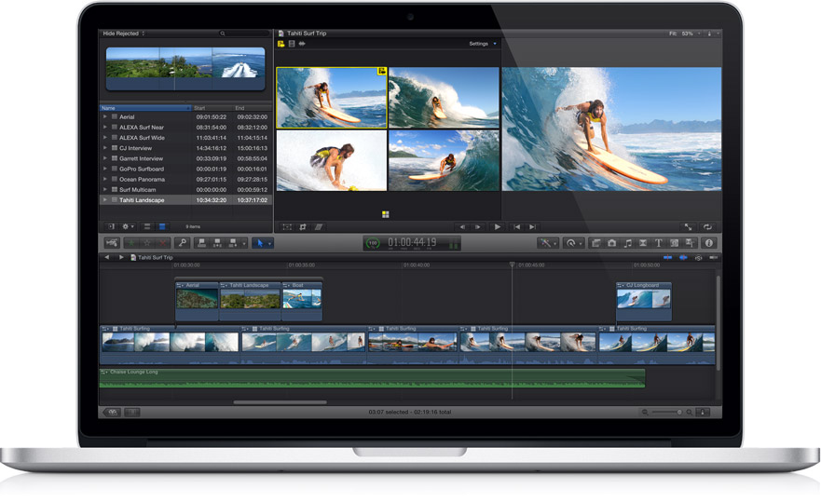Toggle video skimming in the timeline
821x502 pixels.
click(x=667, y=258)
